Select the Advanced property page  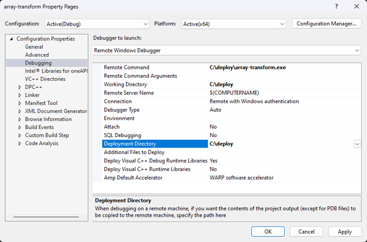tap(36, 55)
